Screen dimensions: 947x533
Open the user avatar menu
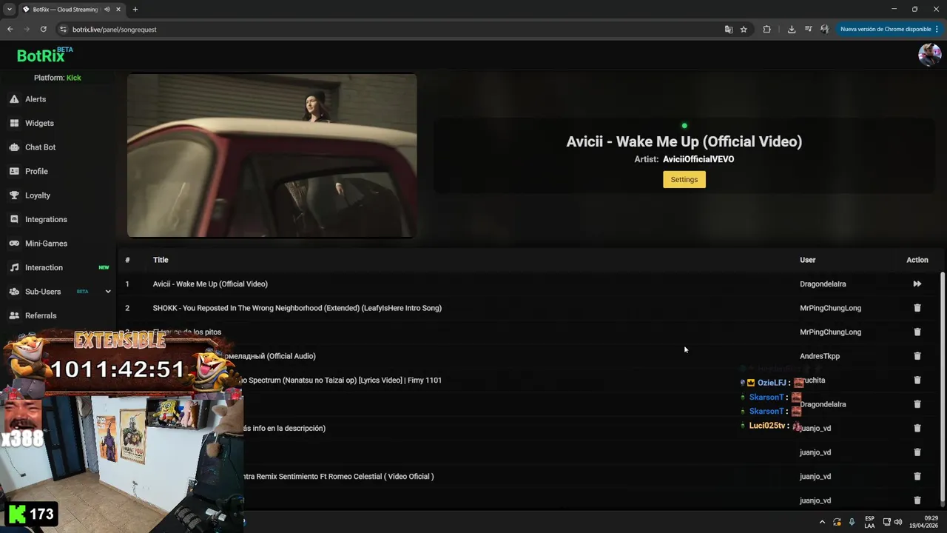pyautogui.click(x=929, y=55)
